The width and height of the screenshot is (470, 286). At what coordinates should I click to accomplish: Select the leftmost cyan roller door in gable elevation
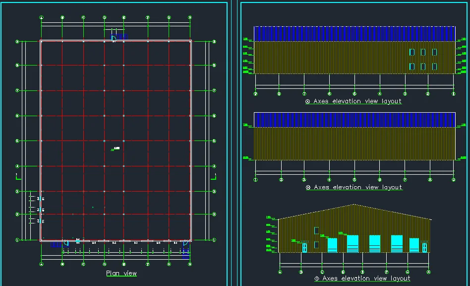coord(332,245)
